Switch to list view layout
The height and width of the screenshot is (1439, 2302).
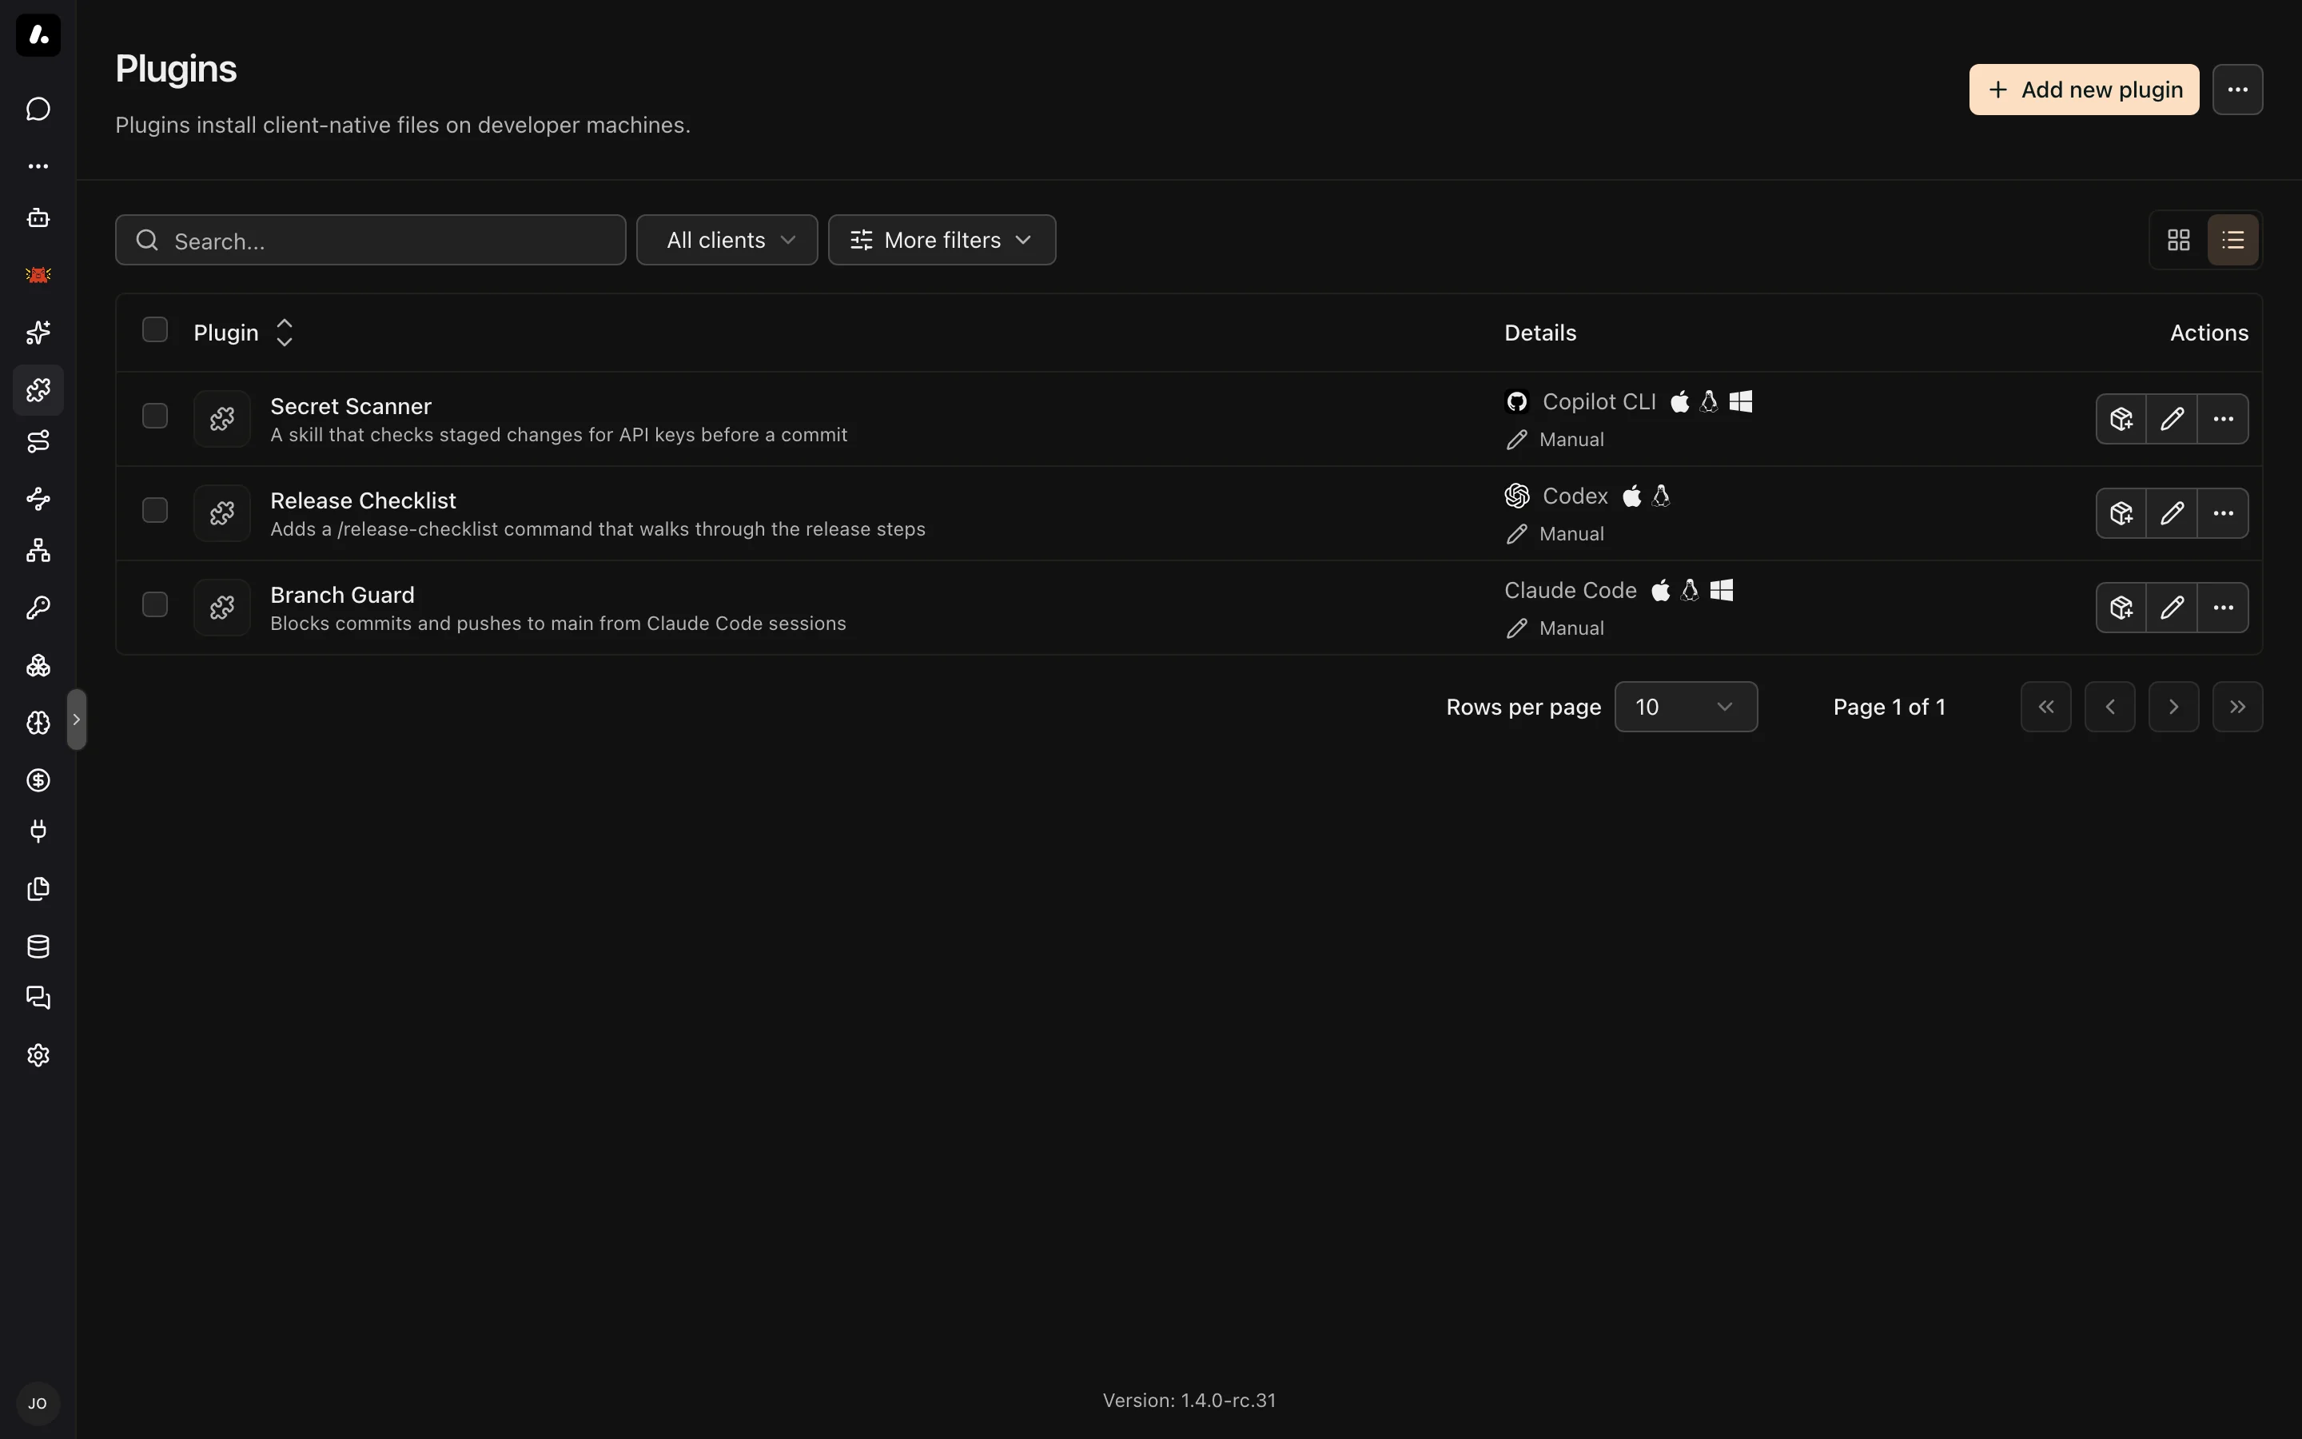point(2232,240)
